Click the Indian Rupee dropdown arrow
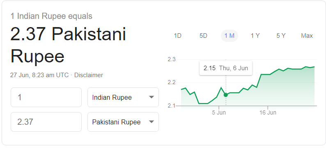This screenshot has height=149, width=326. coord(152,97)
